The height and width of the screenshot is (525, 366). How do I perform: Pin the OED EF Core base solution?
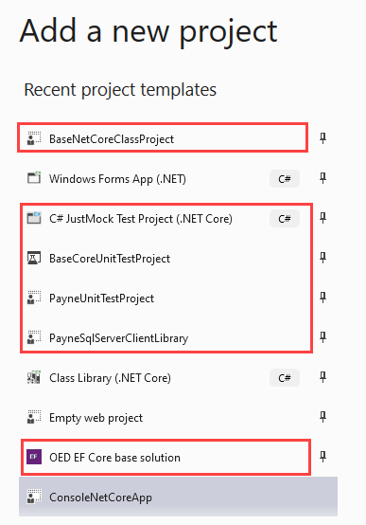coord(322,457)
